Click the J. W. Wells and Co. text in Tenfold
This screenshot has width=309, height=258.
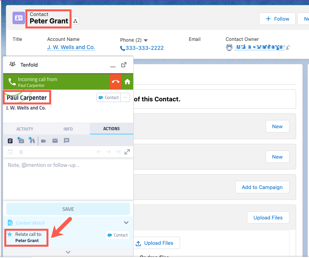click(x=26, y=108)
